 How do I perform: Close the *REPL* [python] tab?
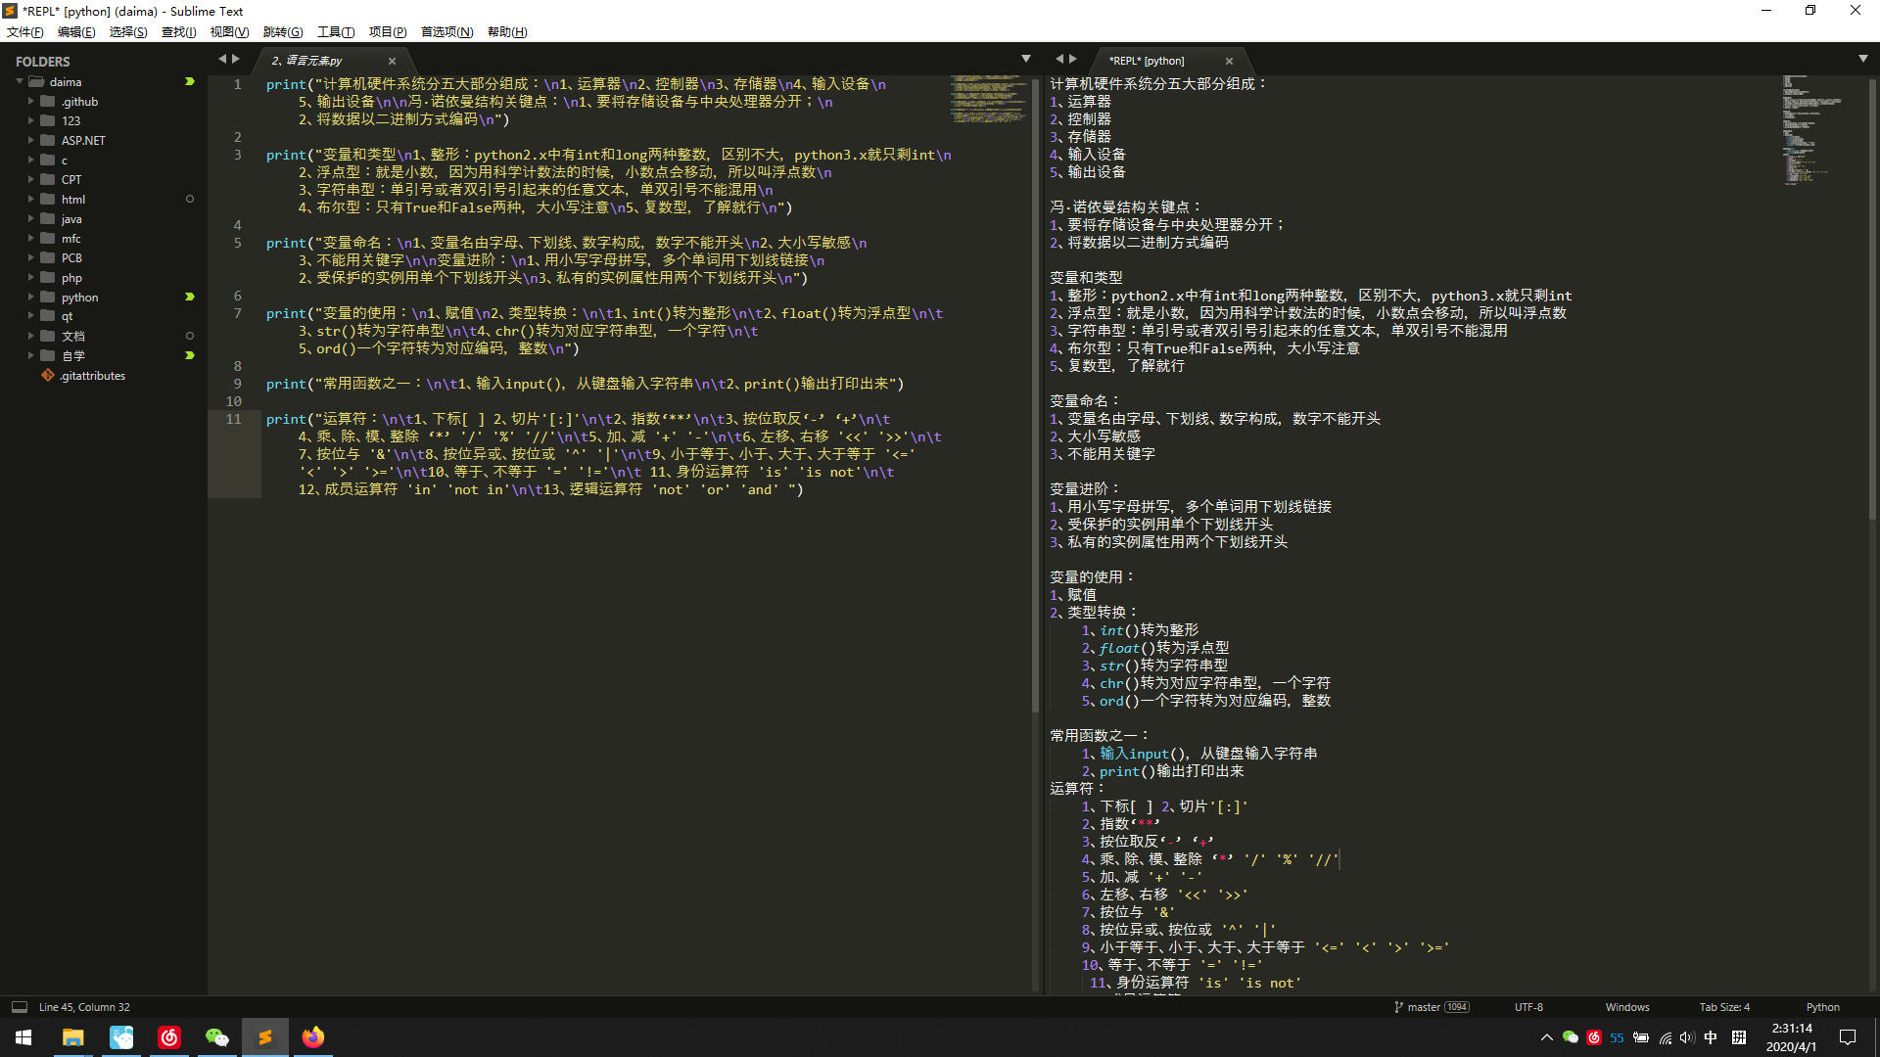click(x=1229, y=61)
